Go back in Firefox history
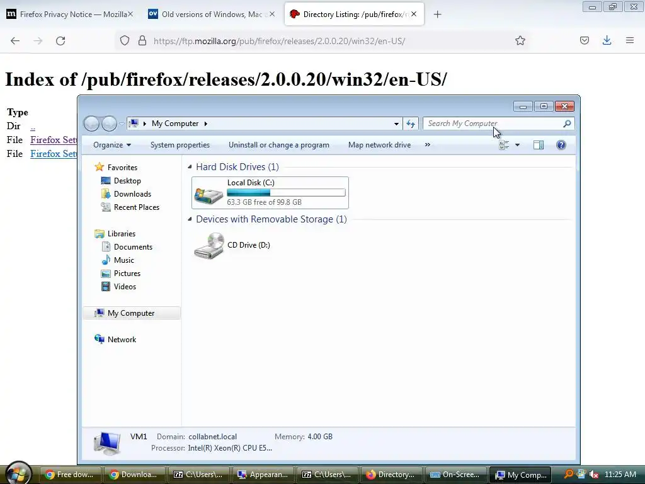The image size is (645, 484). point(15,41)
